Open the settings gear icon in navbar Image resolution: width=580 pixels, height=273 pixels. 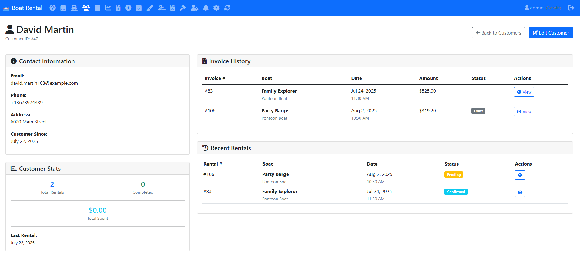216,8
